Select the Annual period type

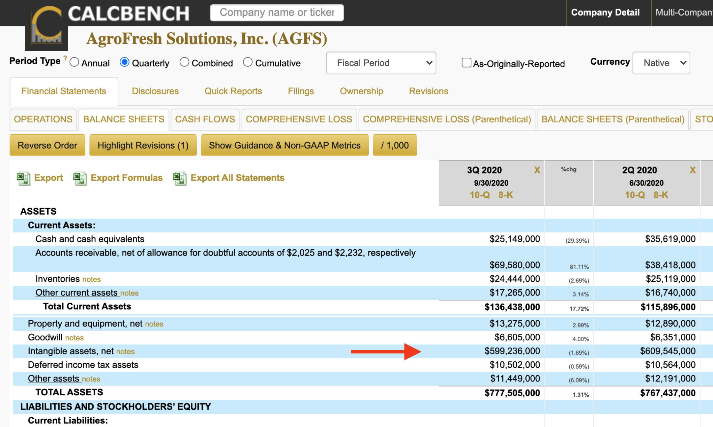(x=75, y=63)
